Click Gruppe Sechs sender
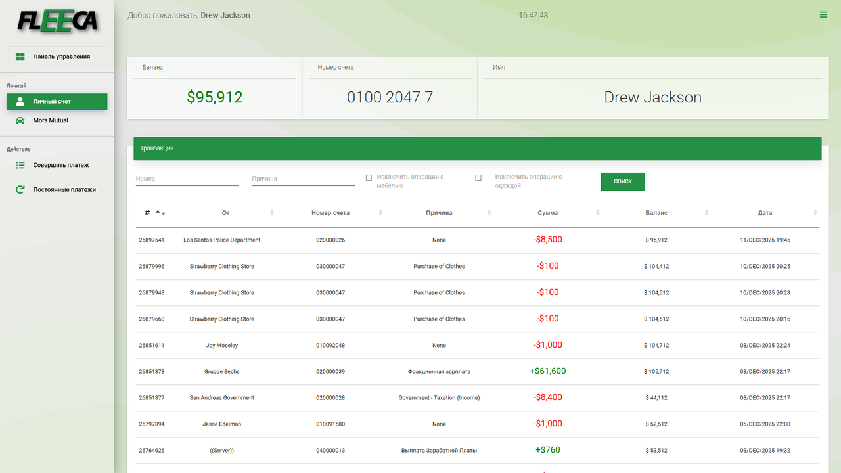This screenshot has width=841, height=473. 222,372
